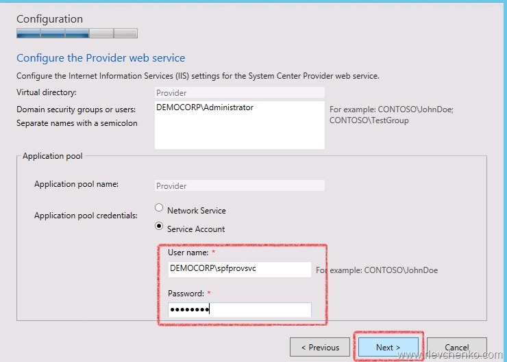Select the Network Service radio button
This screenshot has width=507, height=362.
coord(160,208)
